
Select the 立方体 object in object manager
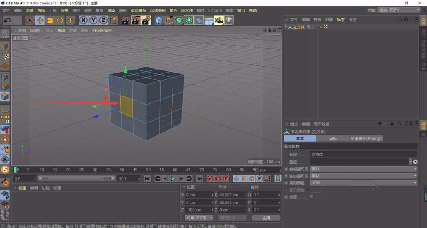299,27
